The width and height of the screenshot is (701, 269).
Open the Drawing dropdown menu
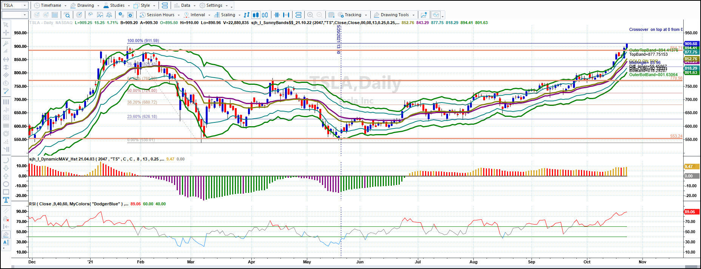click(84, 5)
